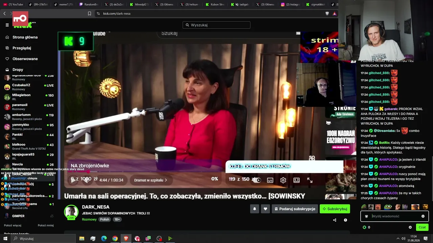This screenshot has height=243, width=433.
Task: Open chat settings gear icon
Action: click(x=410, y=227)
